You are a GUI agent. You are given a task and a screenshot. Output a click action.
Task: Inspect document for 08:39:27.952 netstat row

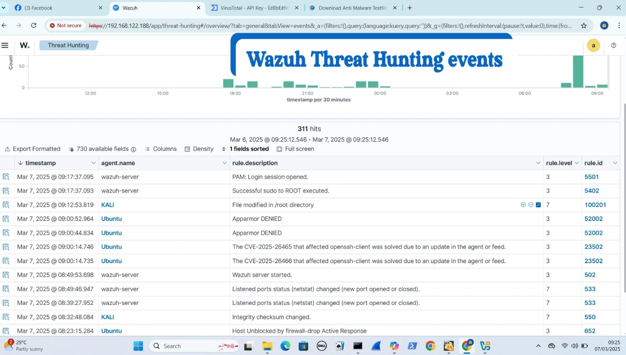coord(6,303)
